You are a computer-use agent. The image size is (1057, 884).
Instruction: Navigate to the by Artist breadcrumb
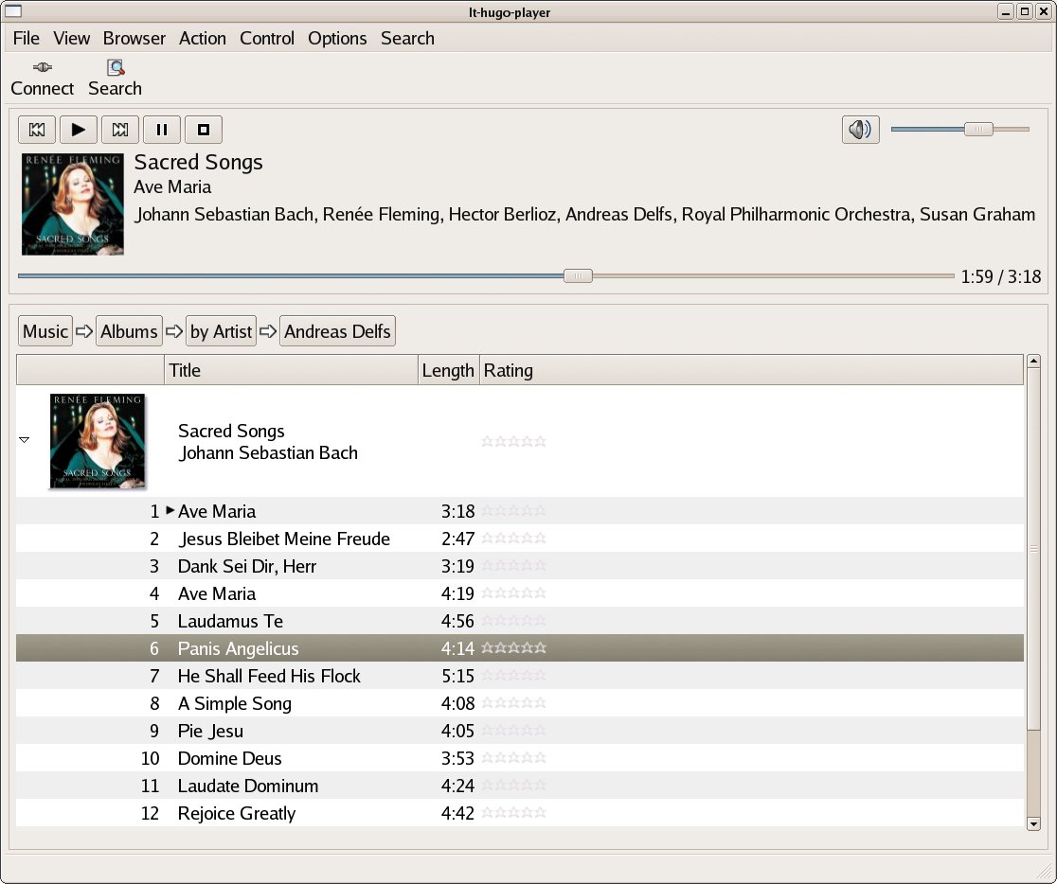tap(221, 331)
